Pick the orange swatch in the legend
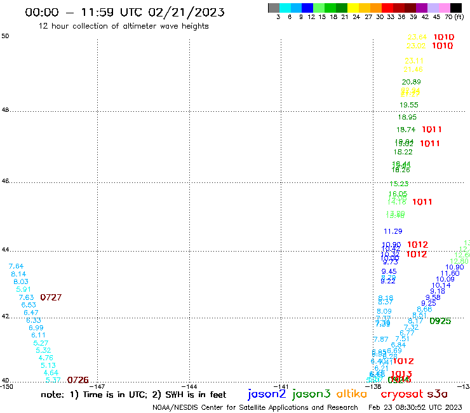The height and width of the screenshot is (413, 470). pyautogui.click(x=376, y=8)
